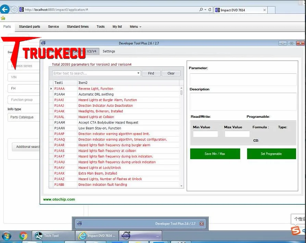
Task: Click the search magnifier in address bar
Action: coord(201,10)
